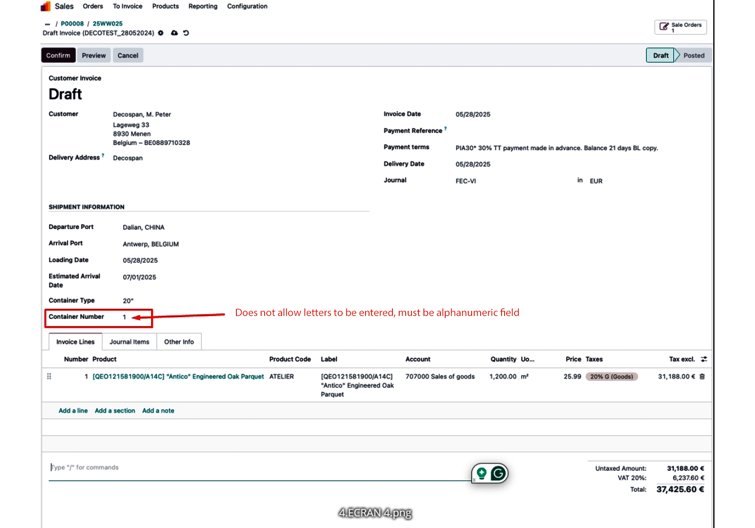Image resolution: width=755 pixels, height=528 pixels.
Task: Expand breadcrumb ellipsis menu
Action: coord(47,24)
